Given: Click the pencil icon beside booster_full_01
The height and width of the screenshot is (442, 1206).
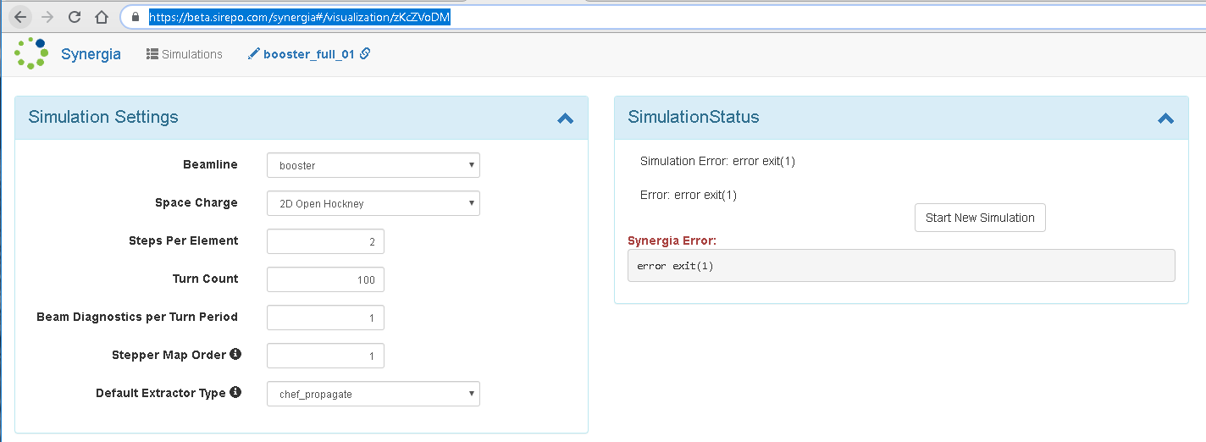Looking at the screenshot, I should pos(253,54).
